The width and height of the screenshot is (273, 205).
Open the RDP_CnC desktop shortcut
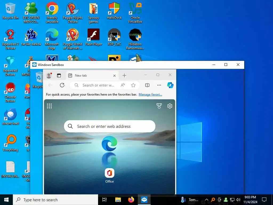[x=114, y=37]
